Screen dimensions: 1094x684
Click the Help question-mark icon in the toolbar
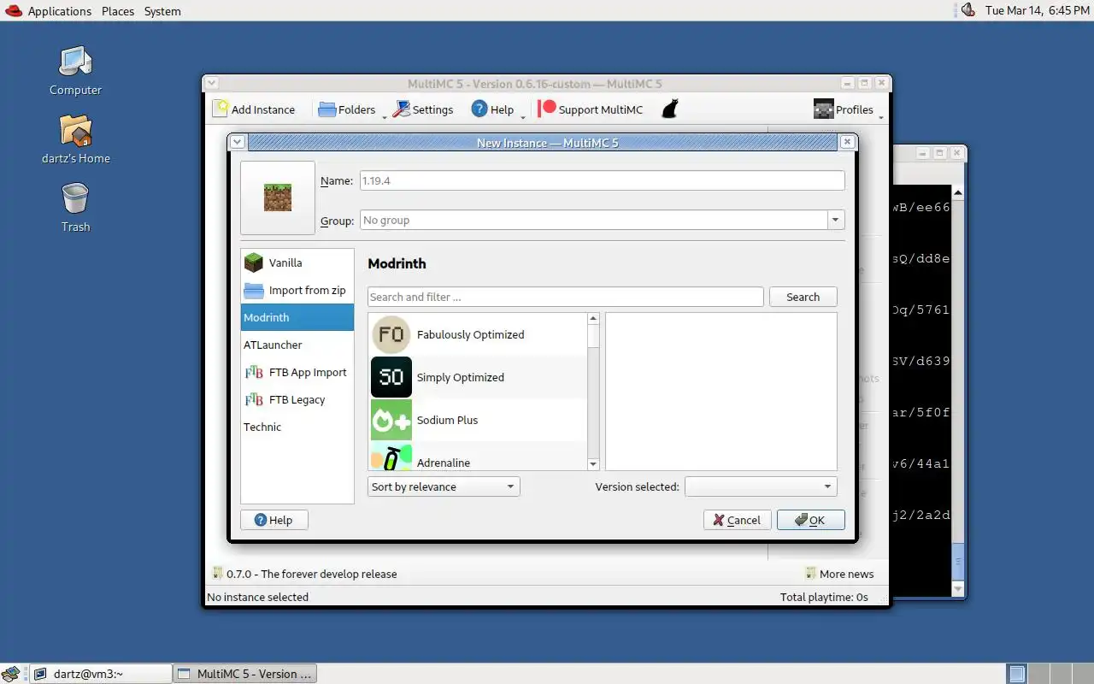(x=479, y=109)
